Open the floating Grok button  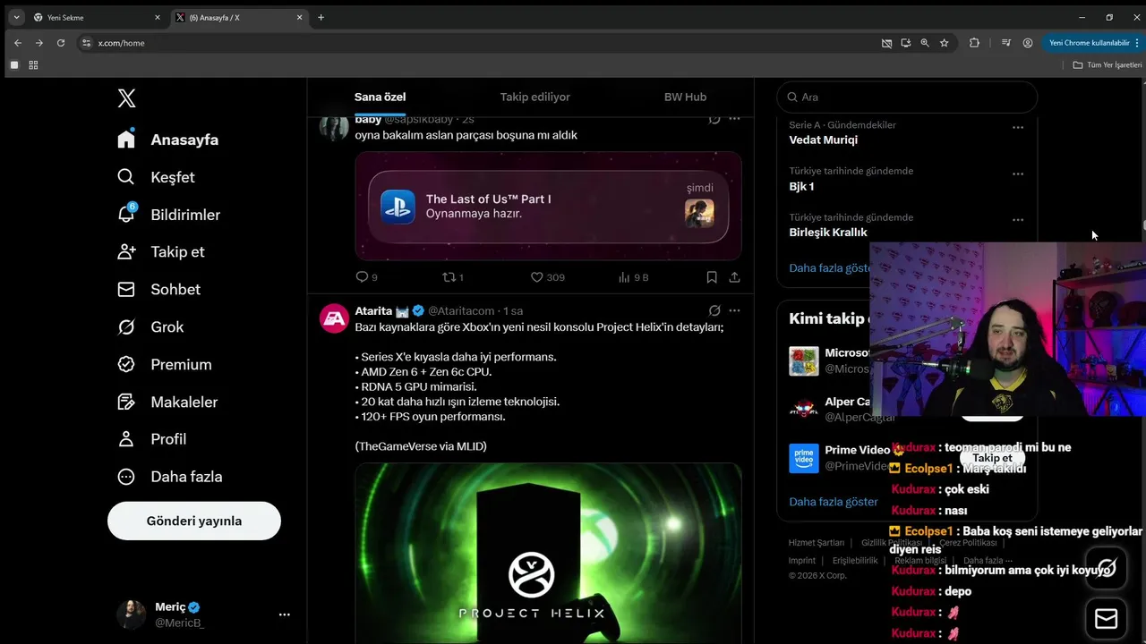pyautogui.click(x=1107, y=568)
